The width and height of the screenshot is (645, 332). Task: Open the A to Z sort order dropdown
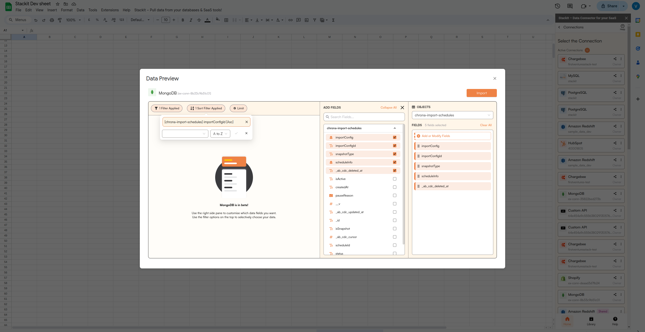tap(220, 134)
